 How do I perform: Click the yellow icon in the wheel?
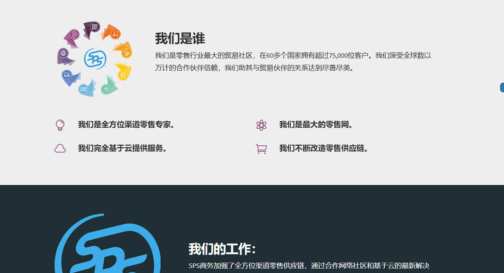click(122, 75)
